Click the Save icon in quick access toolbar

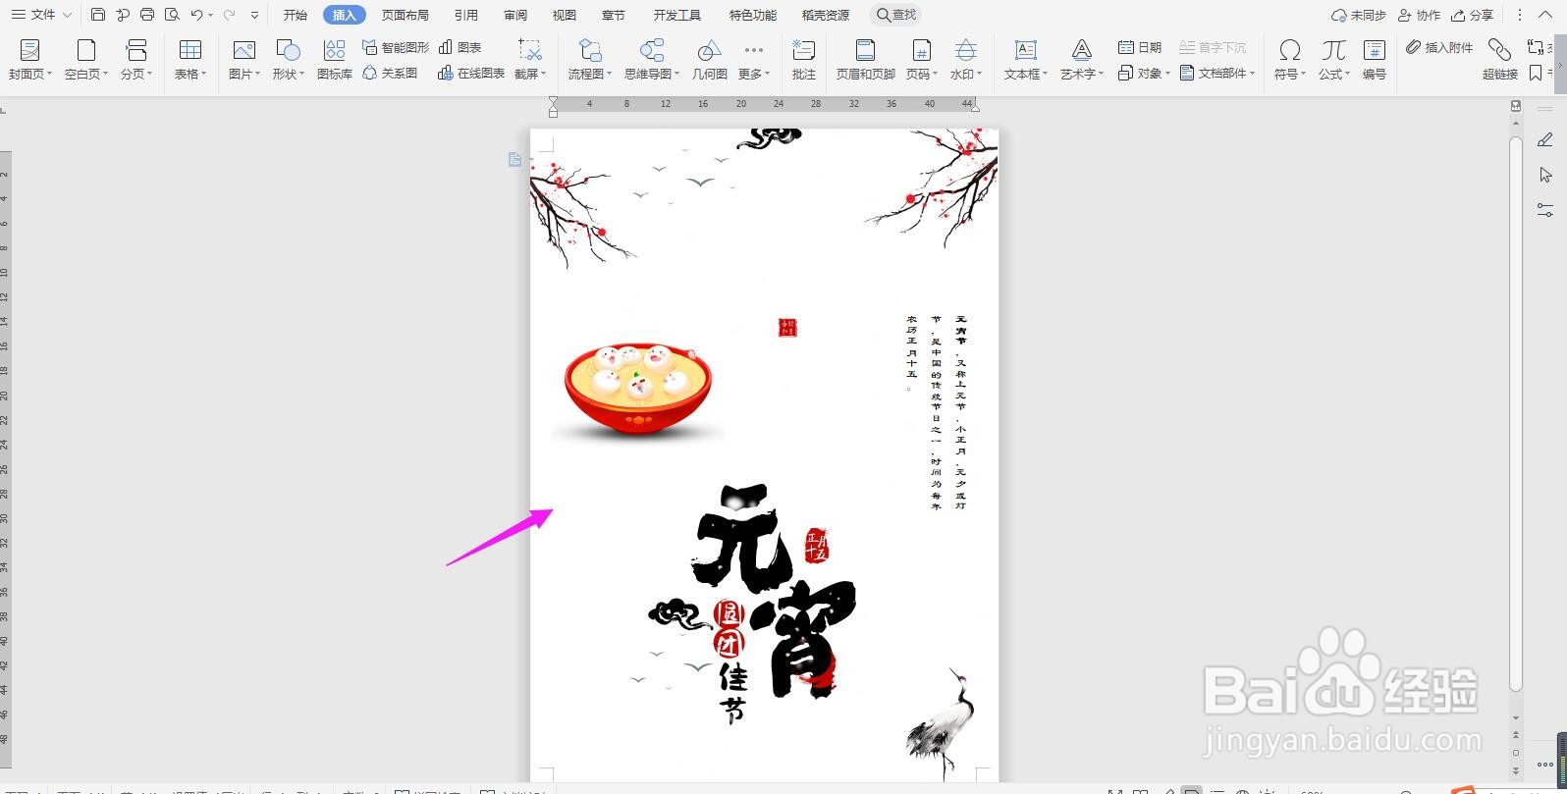(x=97, y=15)
